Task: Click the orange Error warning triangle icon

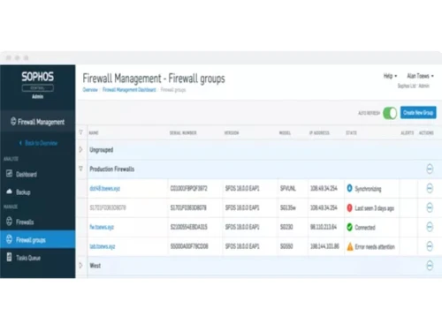Action: tap(350, 246)
